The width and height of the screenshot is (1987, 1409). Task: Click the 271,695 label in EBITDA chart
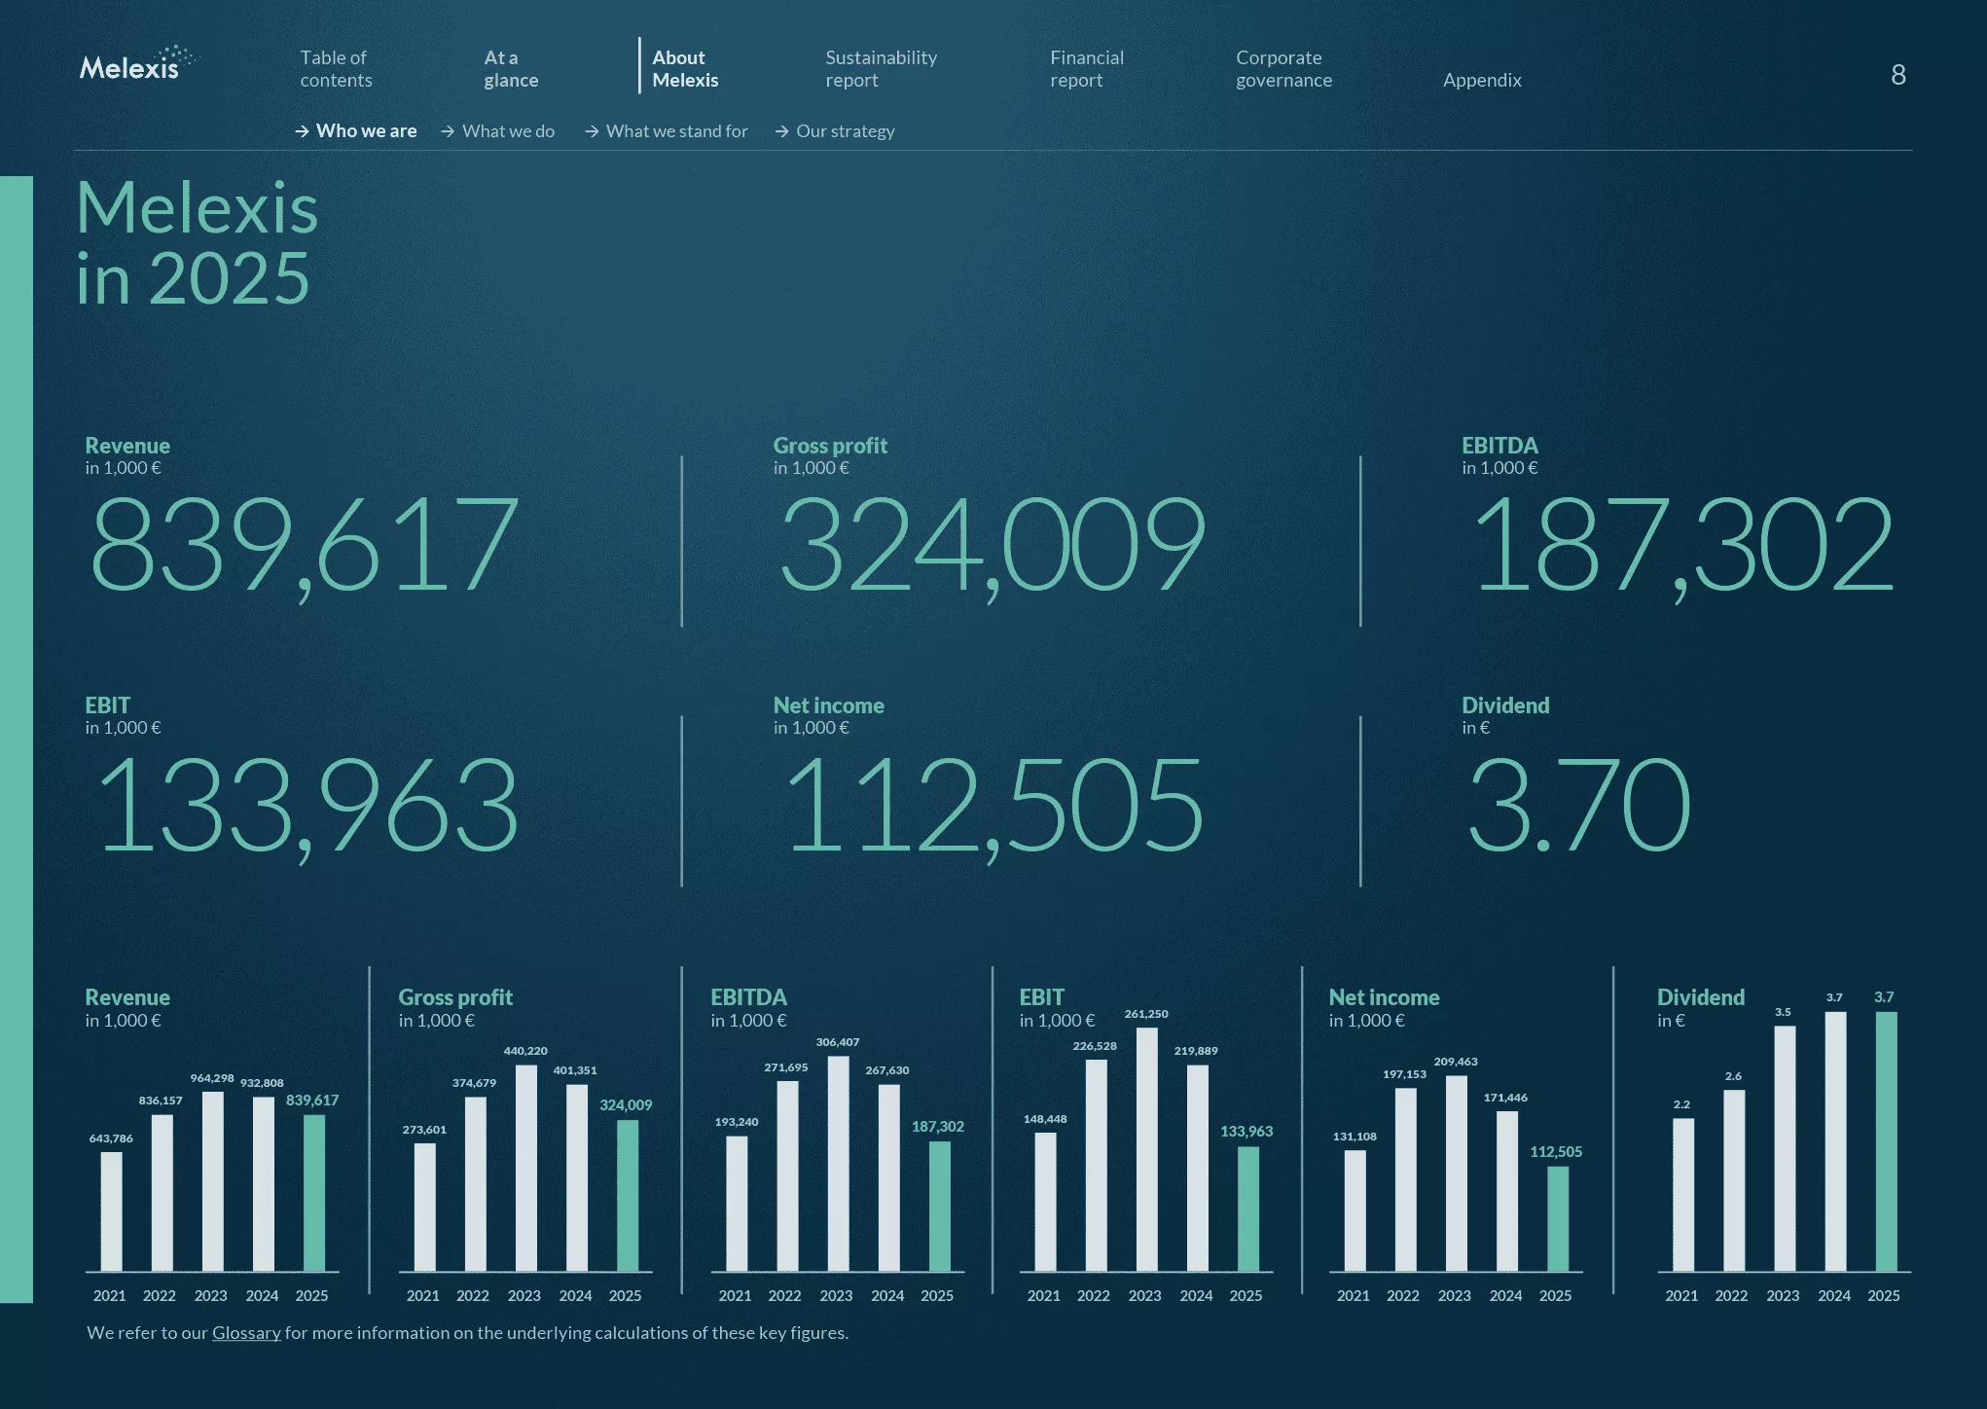tap(786, 1067)
